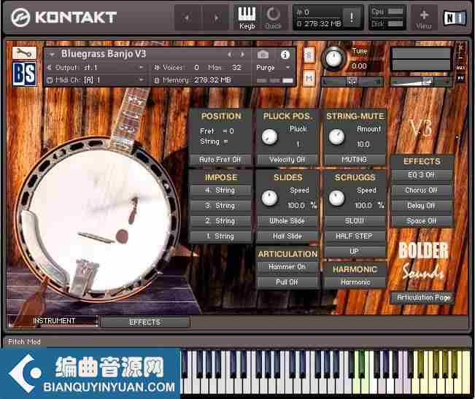Close the instrument with X button
The width and height of the screenshot is (475, 399).
460,48
